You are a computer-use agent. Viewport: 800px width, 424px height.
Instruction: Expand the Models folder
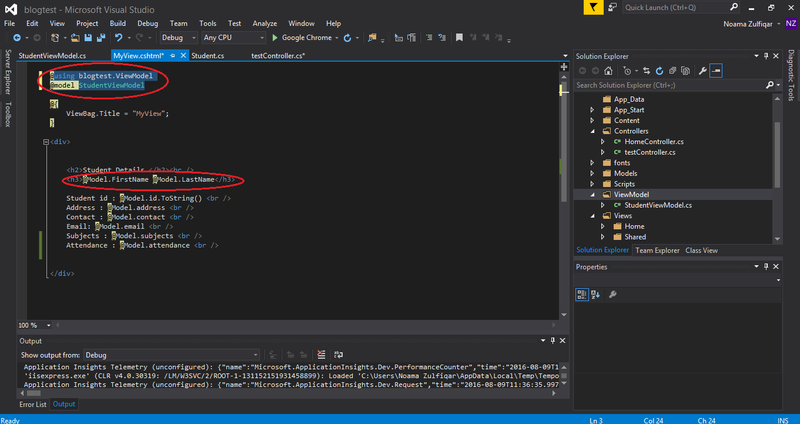591,173
